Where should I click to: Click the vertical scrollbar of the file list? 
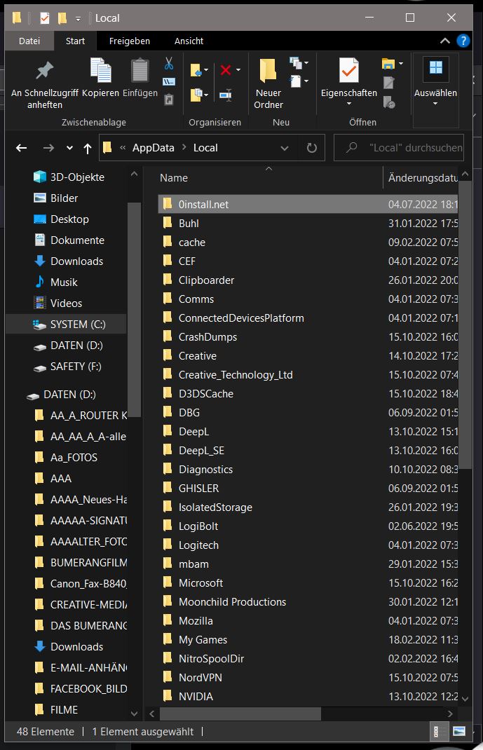pyautogui.click(x=465, y=325)
